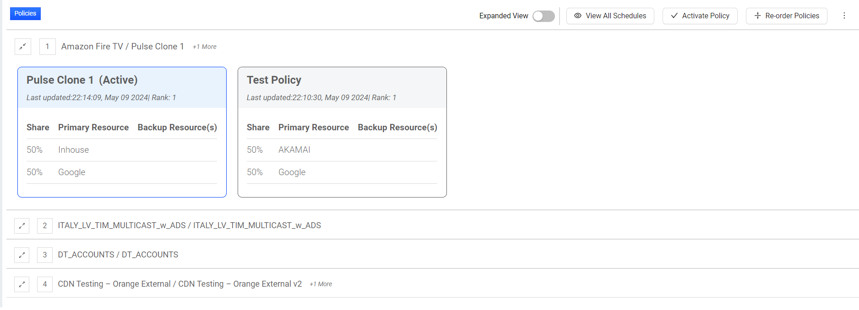Click the Re-order Policies button label
859x310 pixels.
coord(792,16)
